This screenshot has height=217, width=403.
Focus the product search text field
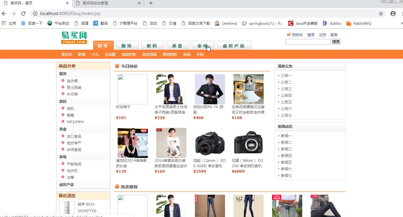pyautogui.click(x=308, y=42)
